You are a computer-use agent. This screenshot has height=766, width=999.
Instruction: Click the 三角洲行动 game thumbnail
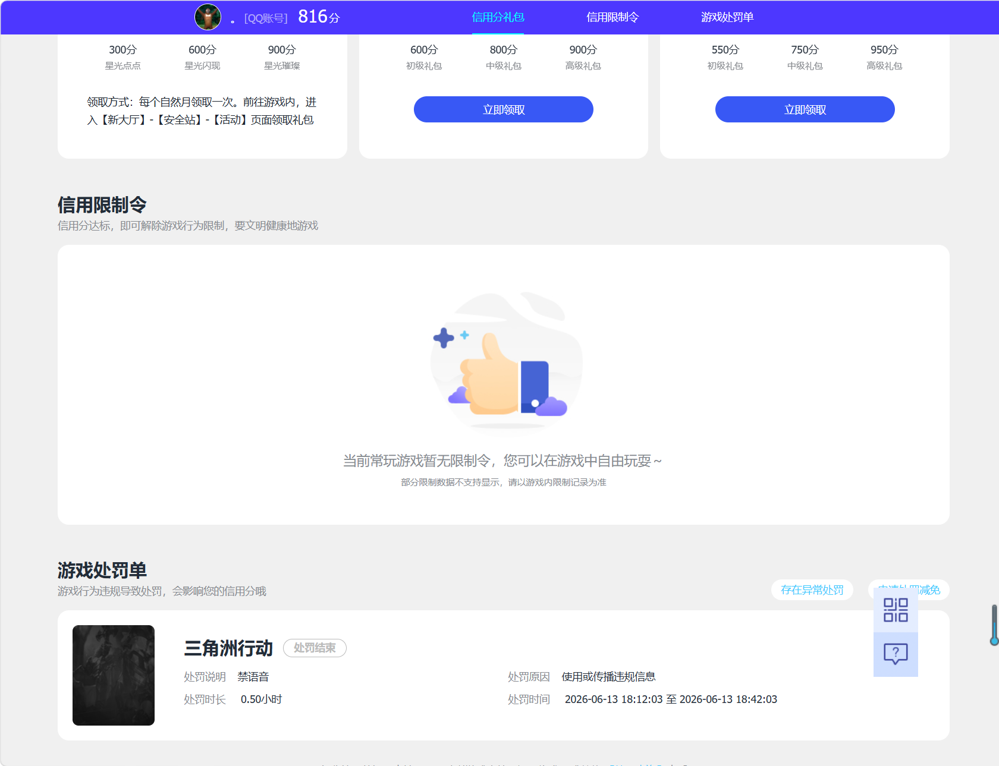114,675
